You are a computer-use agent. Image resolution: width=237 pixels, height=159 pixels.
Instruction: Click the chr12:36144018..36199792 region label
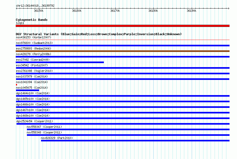(x=35, y=6)
